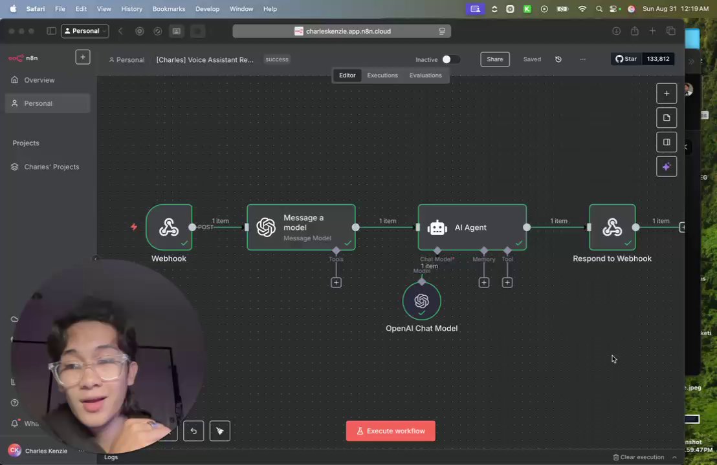717x465 pixels.
Task: Add a tool to Message a model
Action: (x=336, y=282)
